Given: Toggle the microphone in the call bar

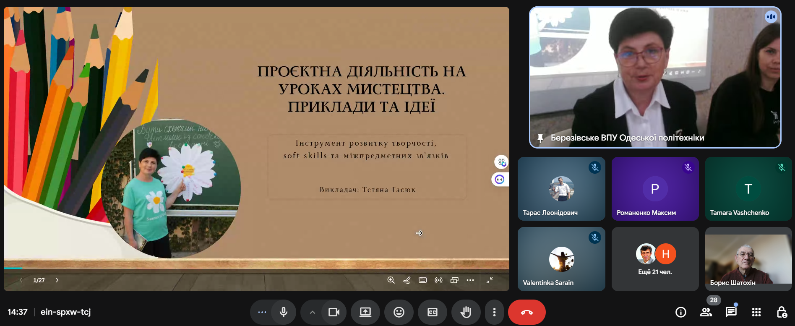Looking at the screenshot, I should point(284,312).
